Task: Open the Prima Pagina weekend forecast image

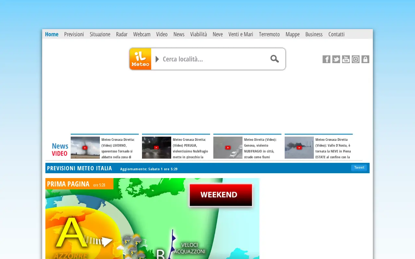Action: (152, 219)
